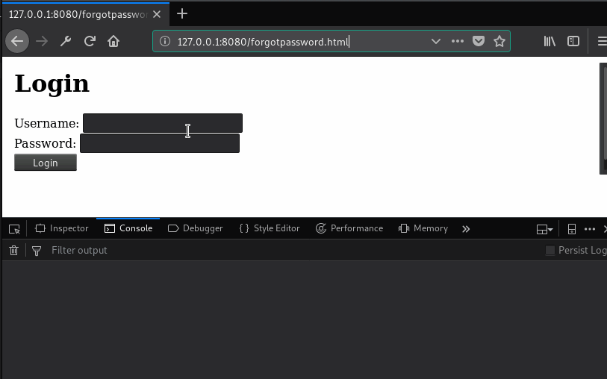Open developer tools wrench icon
This screenshot has height=379, width=607.
(x=66, y=41)
